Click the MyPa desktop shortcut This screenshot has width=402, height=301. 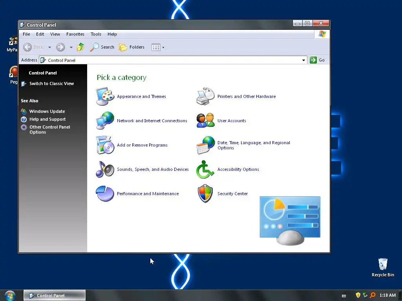coord(12,44)
